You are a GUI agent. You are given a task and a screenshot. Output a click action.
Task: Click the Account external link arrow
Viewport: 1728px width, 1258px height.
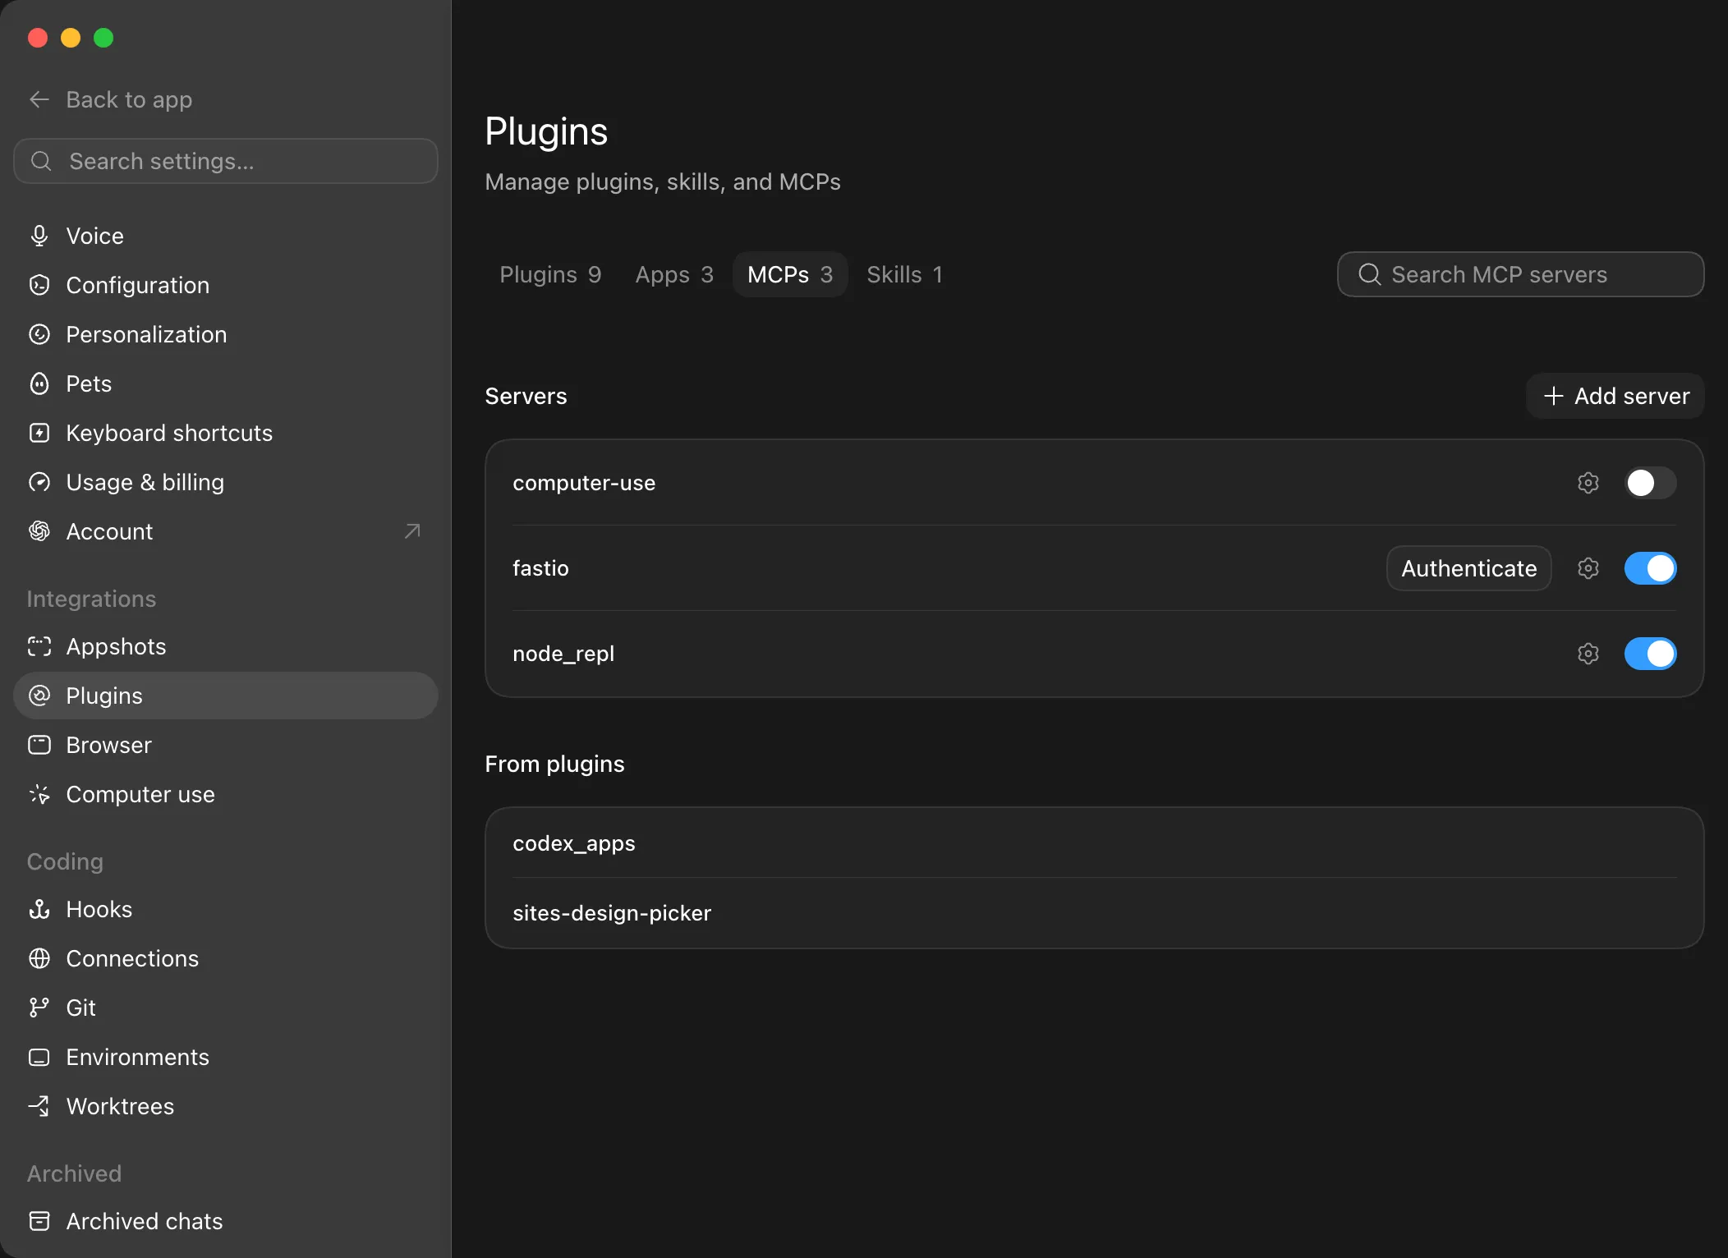412,531
